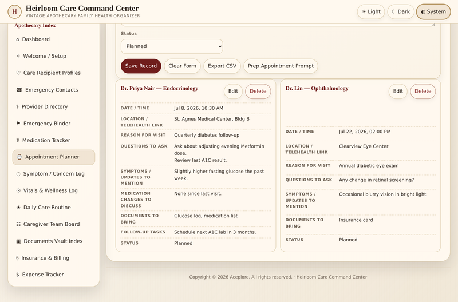Export appointments with Export CSV
The image size is (458, 302).
(x=222, y=66)
